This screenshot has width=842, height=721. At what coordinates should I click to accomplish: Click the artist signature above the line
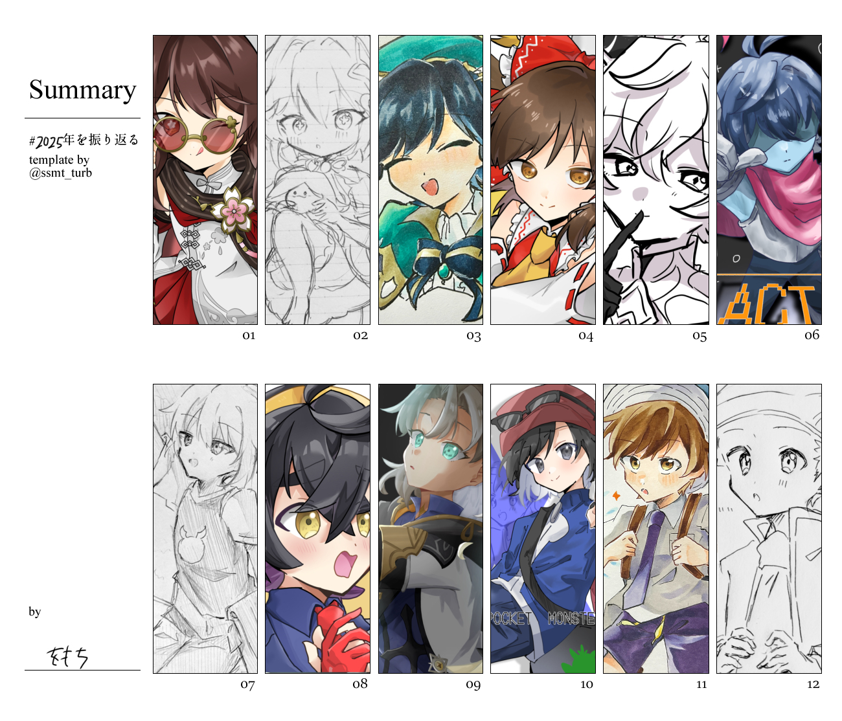pyautogui.click(x=67, y=657)
